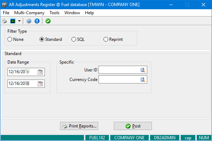Open the File menu
Viewport: 212px width, 141px height.
(6, 13)
